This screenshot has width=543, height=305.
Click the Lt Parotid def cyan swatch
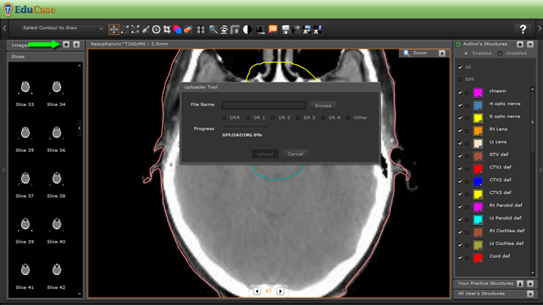[478, 219]
